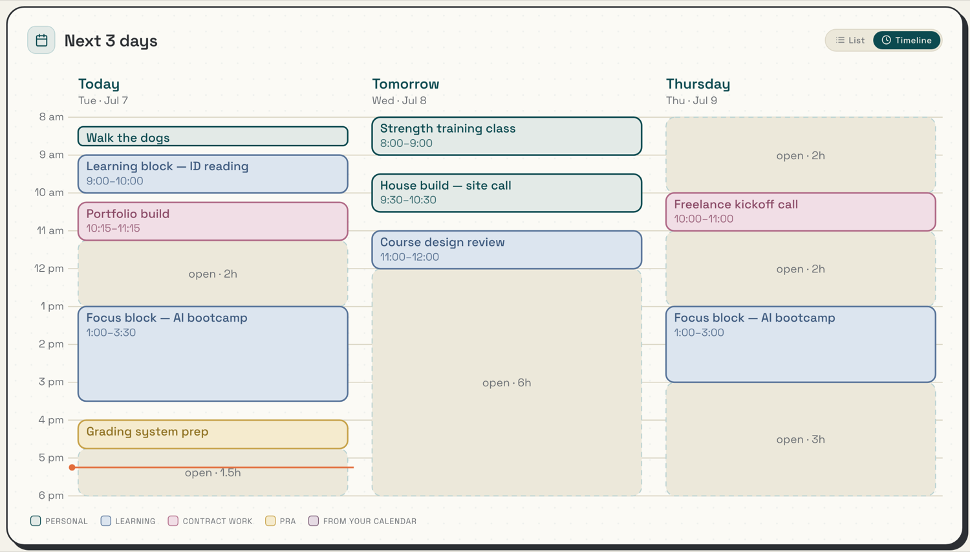The image size is (970, 552).
Task: Click Today's open 2h slot
Action: point(213,274)
